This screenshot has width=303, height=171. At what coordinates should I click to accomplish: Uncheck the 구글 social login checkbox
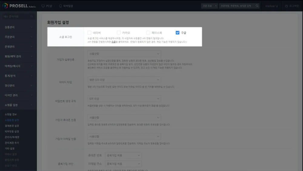177,33
